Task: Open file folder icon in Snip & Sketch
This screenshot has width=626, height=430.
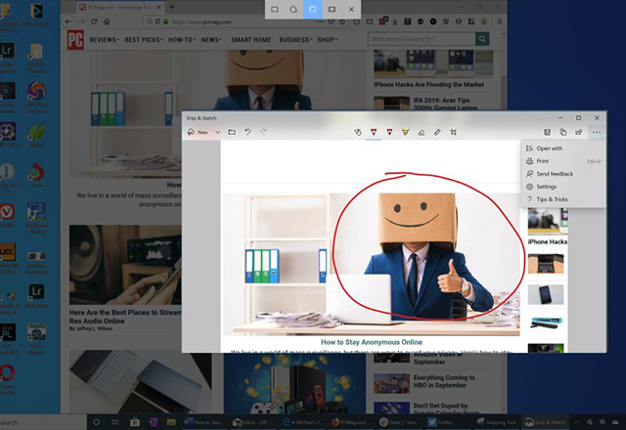Action: [x=232, y=132]
